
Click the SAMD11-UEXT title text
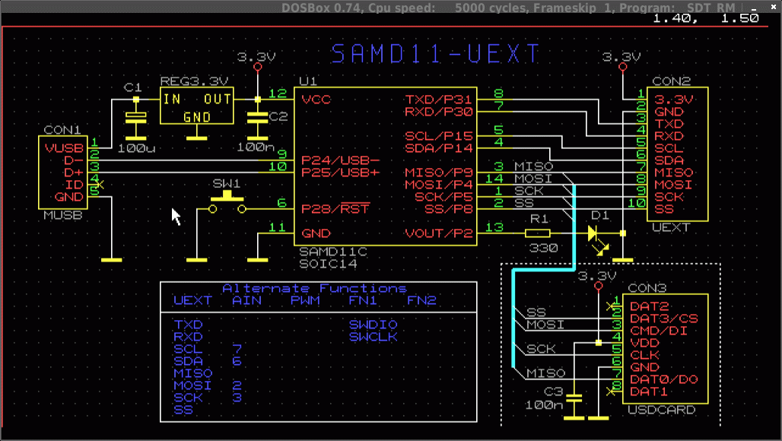click(436, 54)
